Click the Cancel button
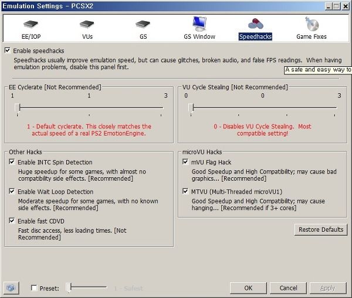The image size is (352, 298). point(288,288)
